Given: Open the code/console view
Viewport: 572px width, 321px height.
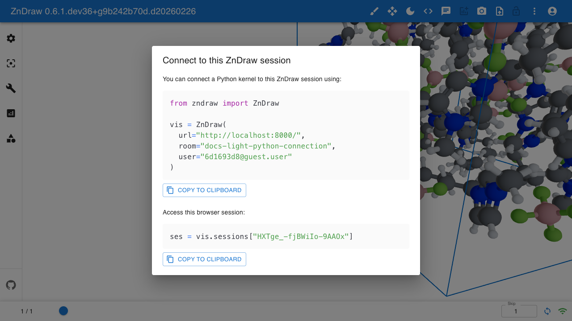Looking at the screenshot, I should (x=428, y=11).
